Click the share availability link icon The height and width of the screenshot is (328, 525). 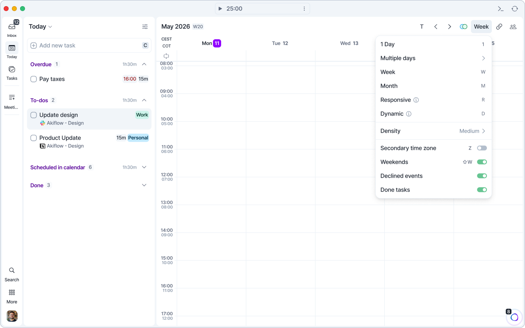coord(499,27)
